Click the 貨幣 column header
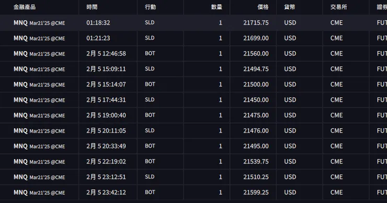 pos(290,7)
